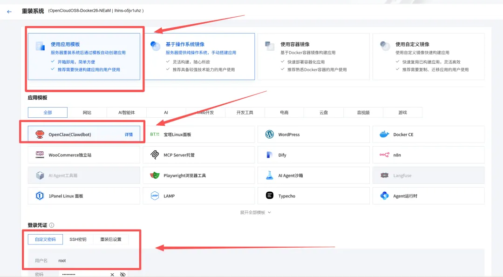This screenshot has width=503, height=277.
Task: Click the 宝塔Linux面板 BT icon
Action: 155,135
